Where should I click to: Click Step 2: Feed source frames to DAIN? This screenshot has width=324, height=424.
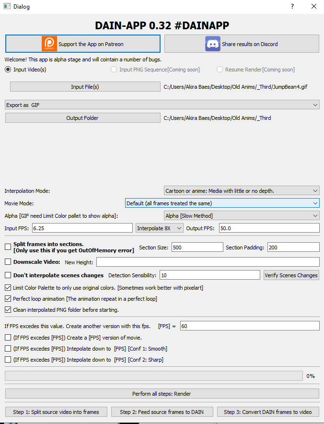162,412
